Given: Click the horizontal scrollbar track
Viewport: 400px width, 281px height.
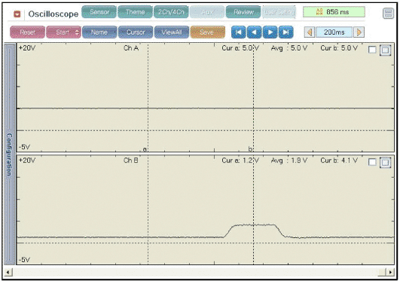Looking at the screenshot, I should point(199,272).
